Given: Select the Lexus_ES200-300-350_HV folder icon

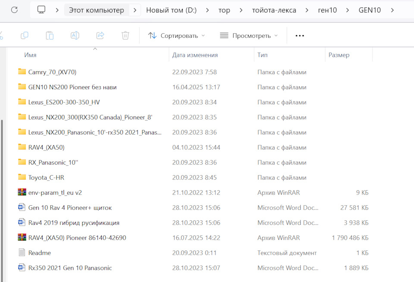Looking at the screenshot, I should coord(22,102).
